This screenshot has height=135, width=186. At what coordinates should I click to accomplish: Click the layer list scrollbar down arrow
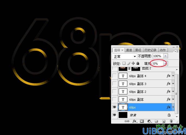pyautogui.click(x=177, y=117)
